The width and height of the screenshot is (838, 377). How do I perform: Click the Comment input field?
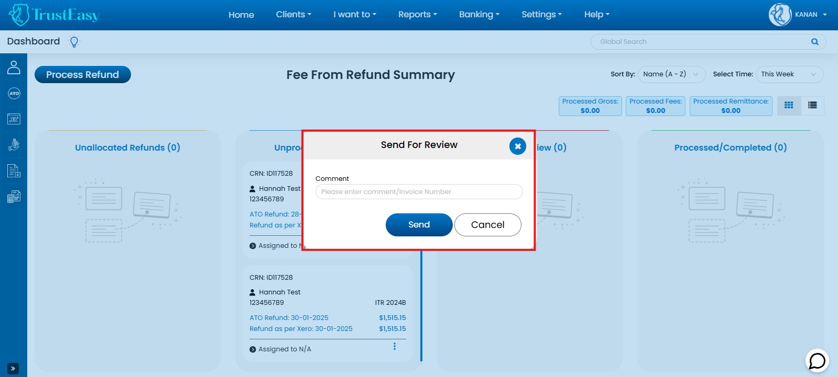click(419, 192)
